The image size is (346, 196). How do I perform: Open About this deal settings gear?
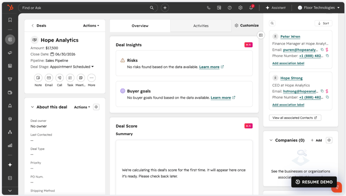pyautogui.click(x=96, y=107)
